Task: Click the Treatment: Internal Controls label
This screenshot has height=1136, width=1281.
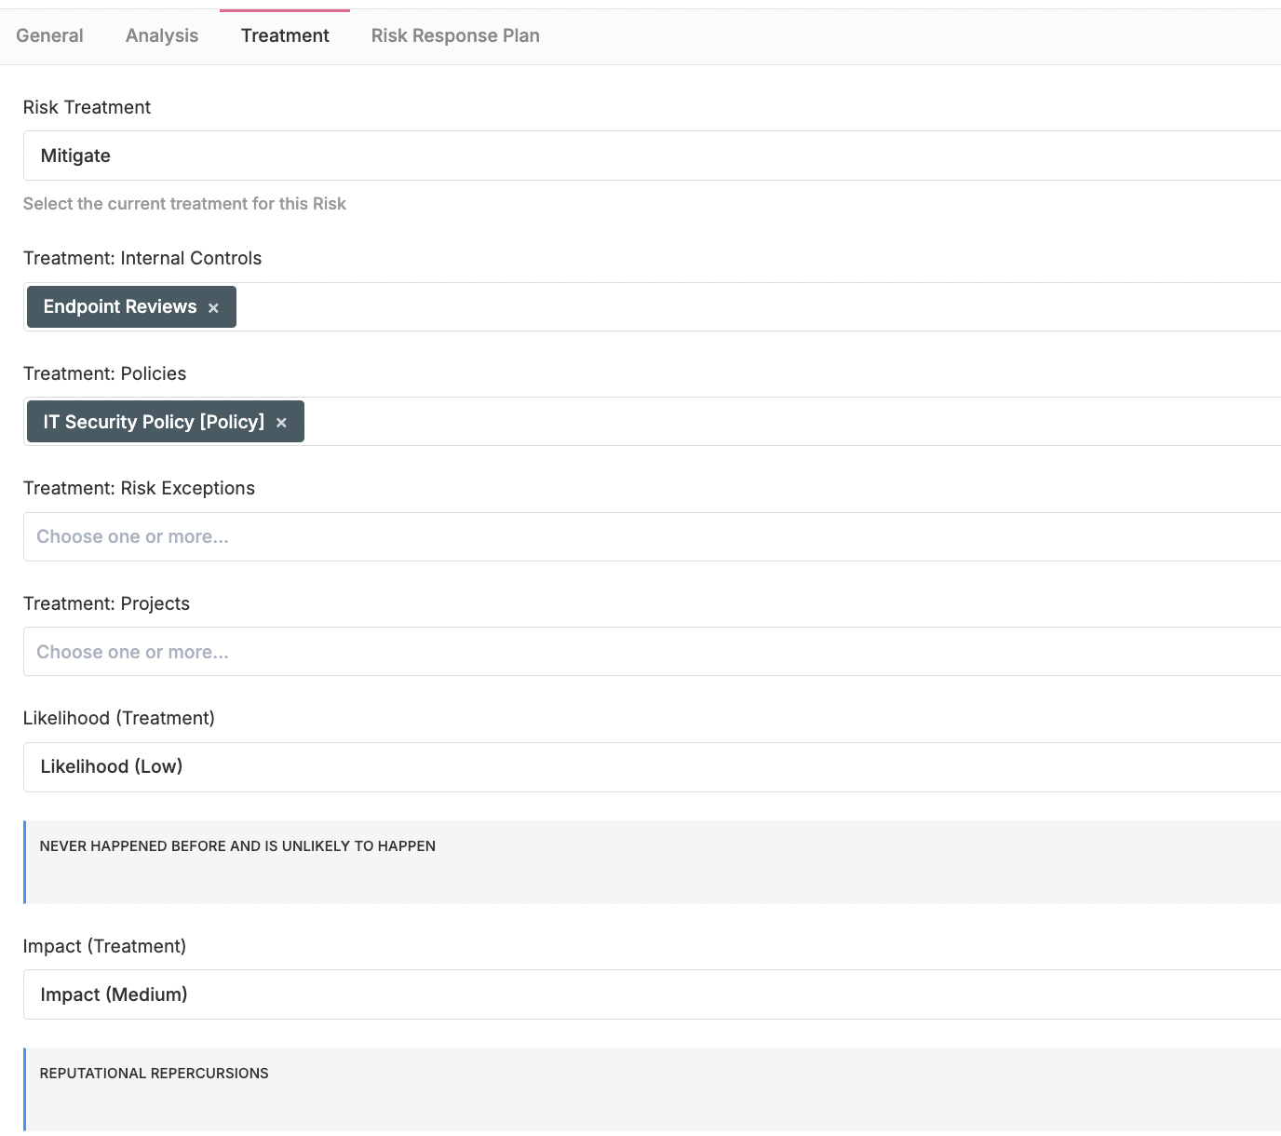Action: 142,258
